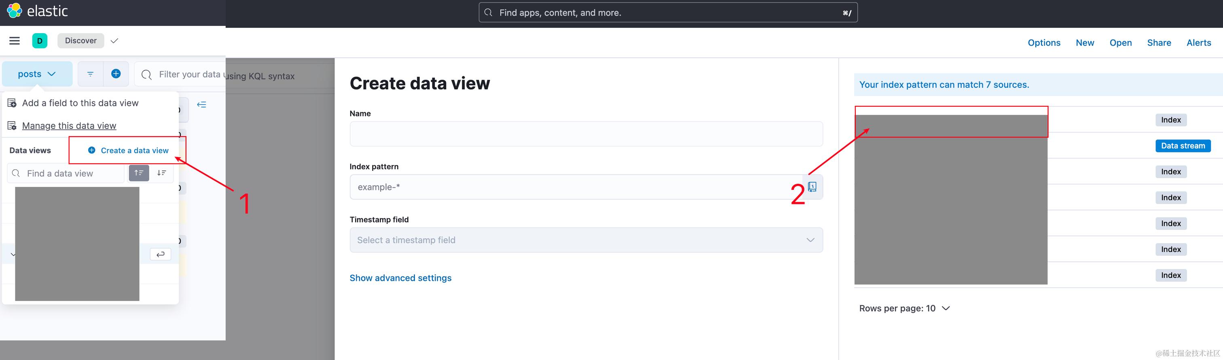Click Show advanced settings link
This screenshot has width=1223, height=360.
[x=400, y=278]
